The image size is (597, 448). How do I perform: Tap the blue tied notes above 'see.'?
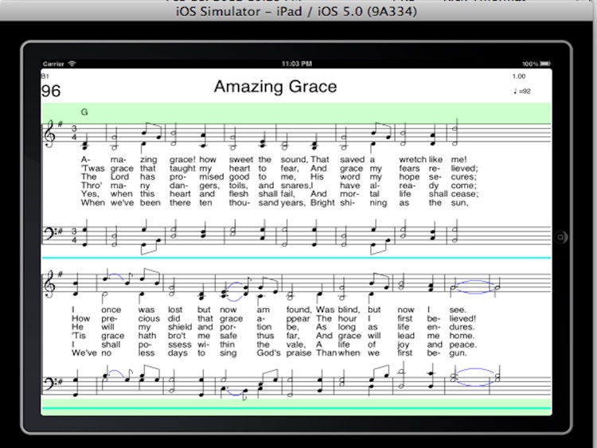pyautogui.click(x=475, y=287)
